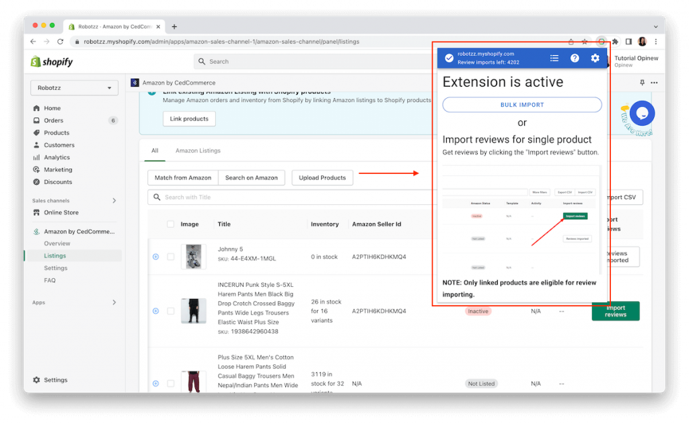Image resolution: width=689 pixels, height=424 pixels.
Task: Click the Shopify logo
Action: pos(51,62)
